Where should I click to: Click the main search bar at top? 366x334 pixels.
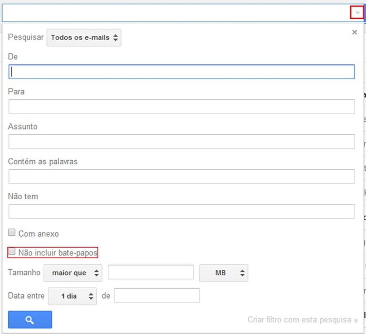tap(176, 13)
